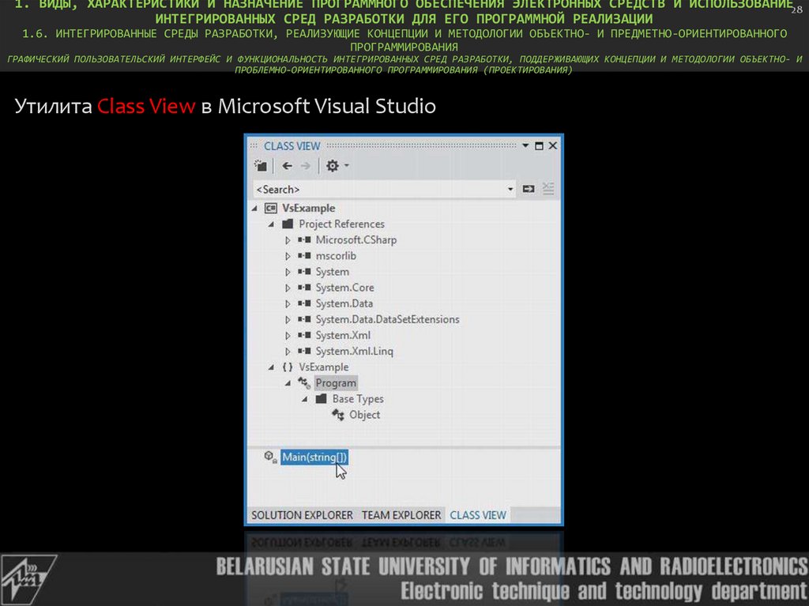Open the gear settings dropdown arrow
Screen dimensions: 809x606
pyautogui.click(x=347, y=165)
